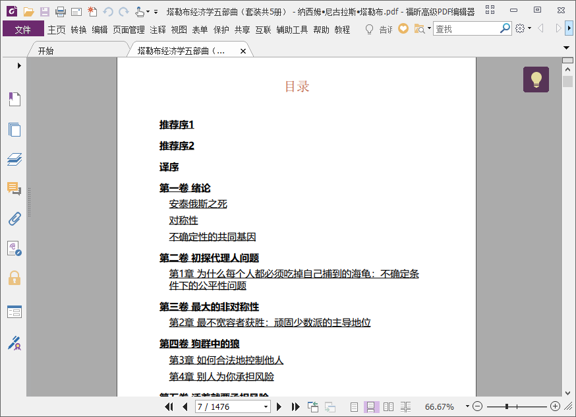Switch to the 开始 document tab
This screenshot has width=576, height=417.
(x=46, y=51)
